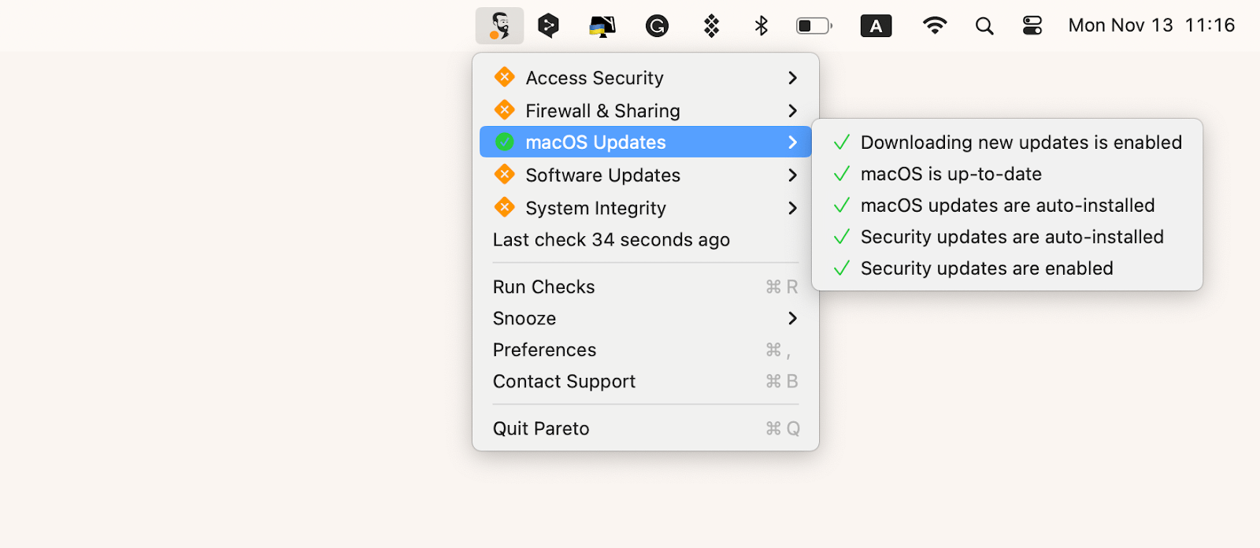The height and width of the screenshot is (548, 1260).
Task: Select the Software Updates menu item
Action: pyautogui.click(x=602, y=175)
